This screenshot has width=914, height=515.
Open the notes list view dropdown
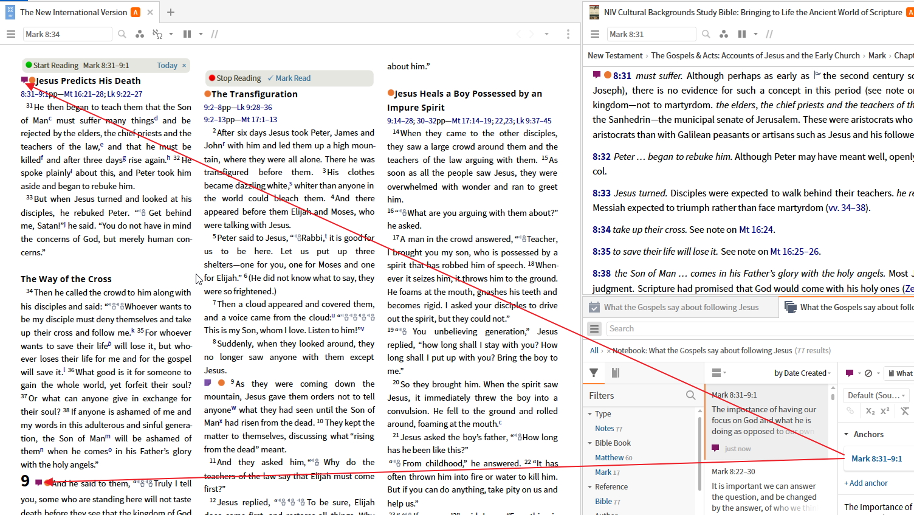(719, 373)
